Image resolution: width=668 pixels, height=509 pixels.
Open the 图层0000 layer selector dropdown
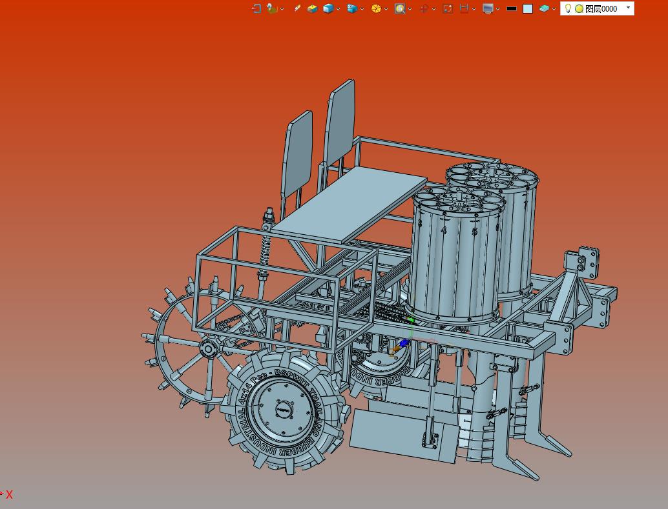coord(628,8)
